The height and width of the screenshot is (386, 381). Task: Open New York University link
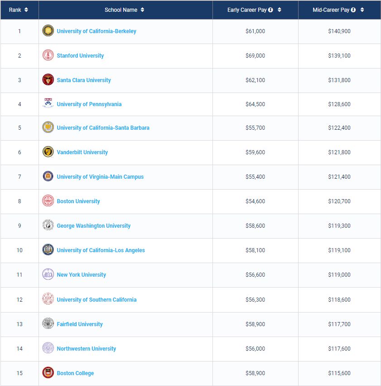[x=82, y=275]
